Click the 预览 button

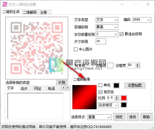(119, 117)
